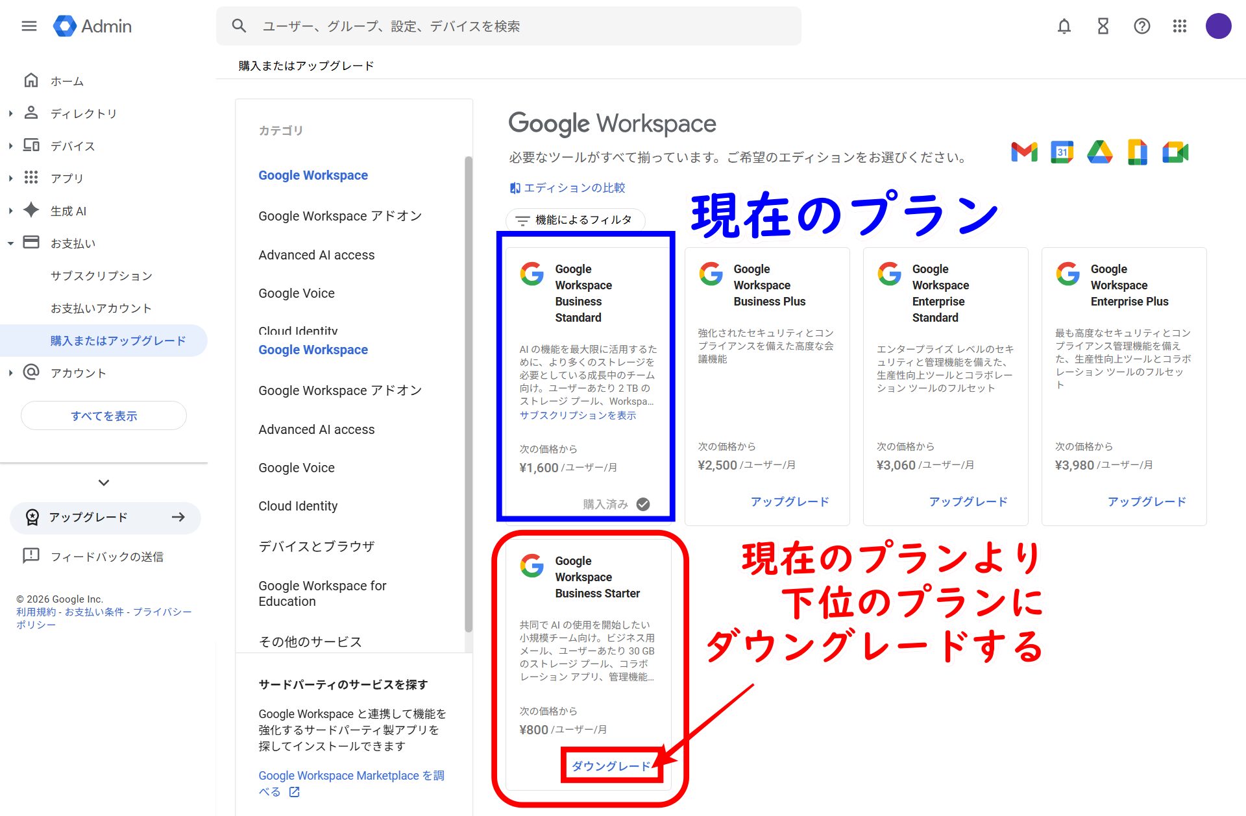Open the Google apps grid
The width and height of the screenshot is (1246, 816).
coord(1180,26)
